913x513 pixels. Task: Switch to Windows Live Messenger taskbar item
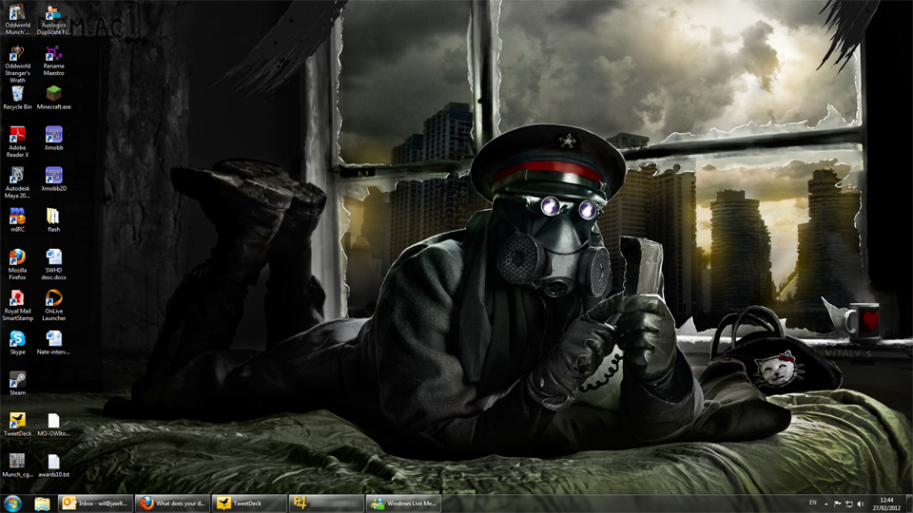(403, 503)
